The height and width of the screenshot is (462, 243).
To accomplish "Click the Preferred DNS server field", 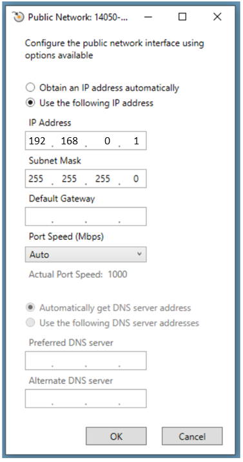I will pyautogui.click(x=86, y=361).
